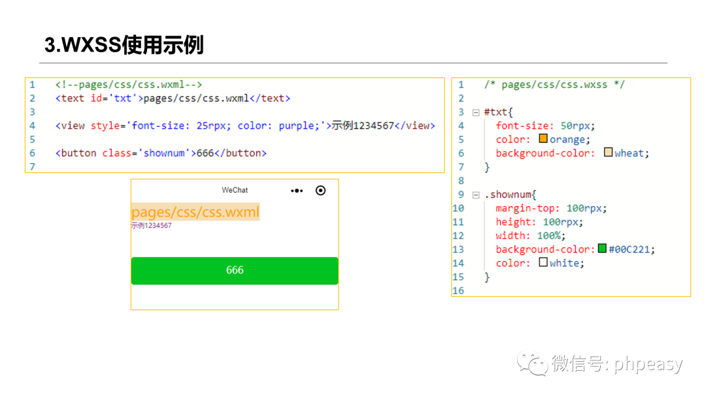
Task: Click the highlighted pages/css/css.wxml text
Action: coord(195,212)
